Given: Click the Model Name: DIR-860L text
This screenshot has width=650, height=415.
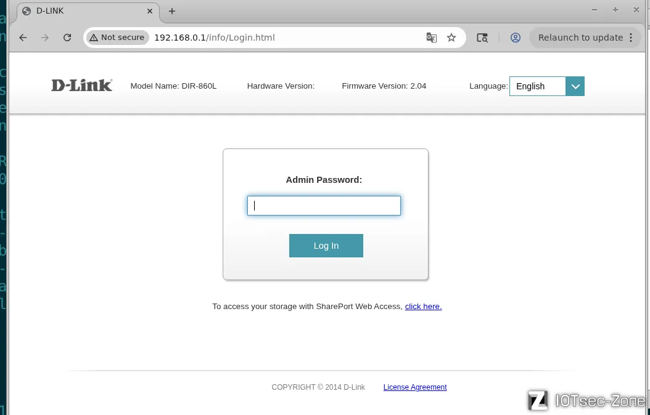Looking at the screenshot, I should click(x=173, y=86).
